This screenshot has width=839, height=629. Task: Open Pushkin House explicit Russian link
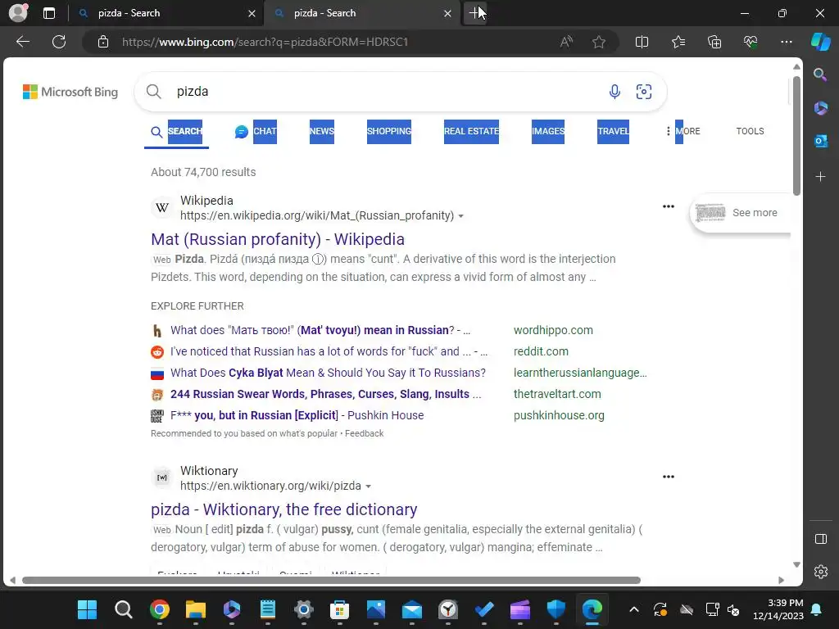[297, 415]
